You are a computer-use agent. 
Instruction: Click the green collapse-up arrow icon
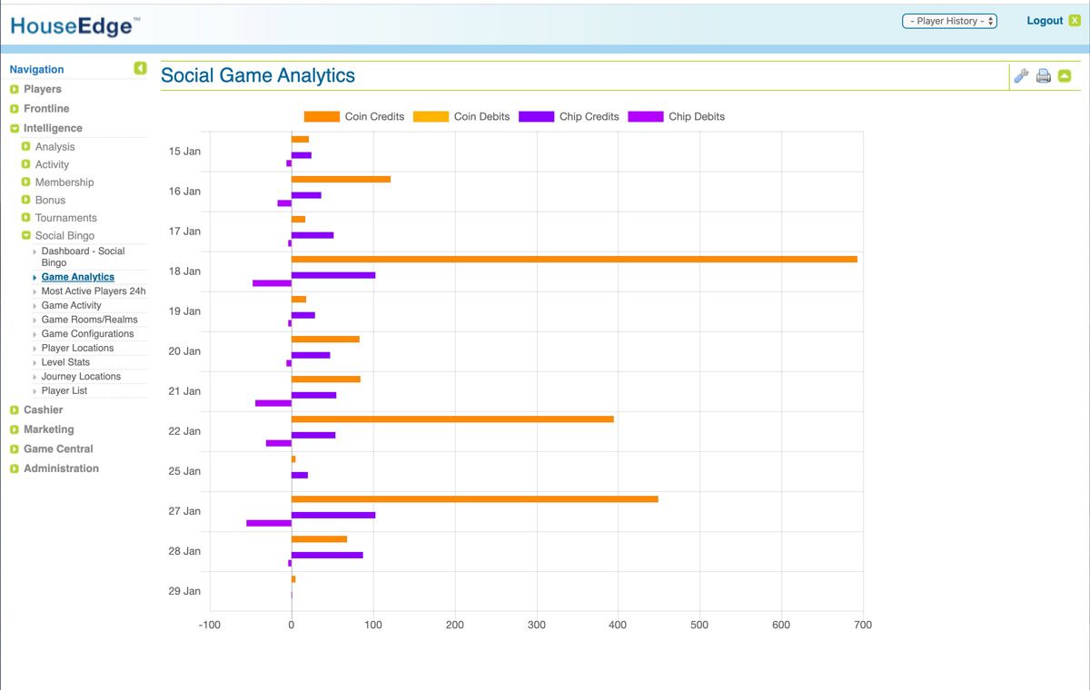(1065, 76)
